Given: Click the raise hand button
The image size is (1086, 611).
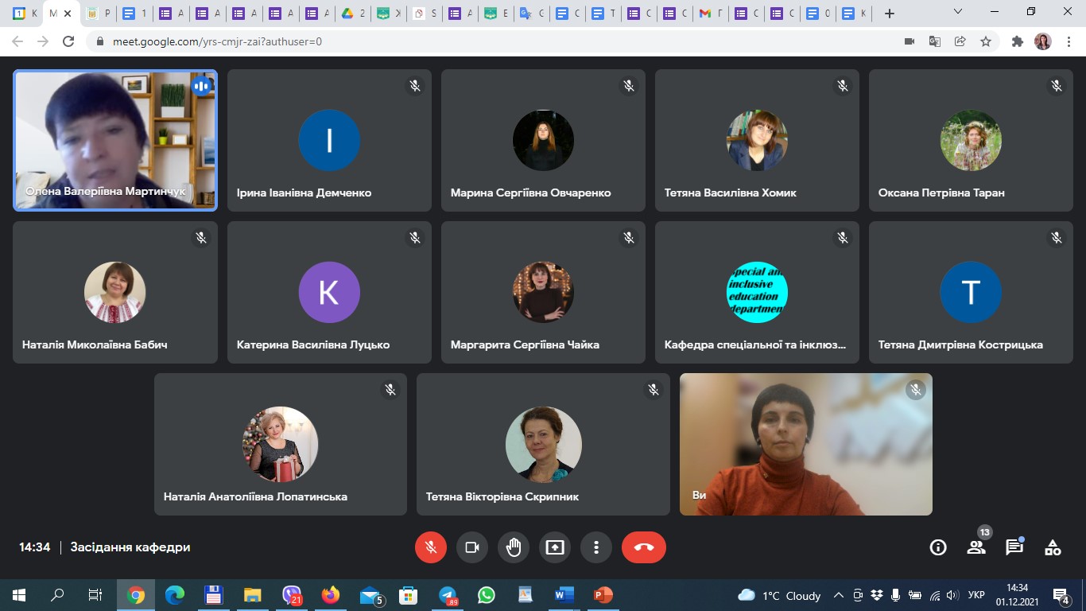Looking at the screenshot, I should [x=514, y=547].
